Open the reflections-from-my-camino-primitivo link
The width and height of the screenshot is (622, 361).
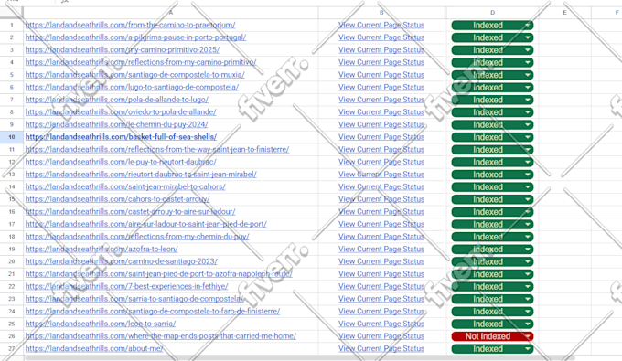pos(141,62)
